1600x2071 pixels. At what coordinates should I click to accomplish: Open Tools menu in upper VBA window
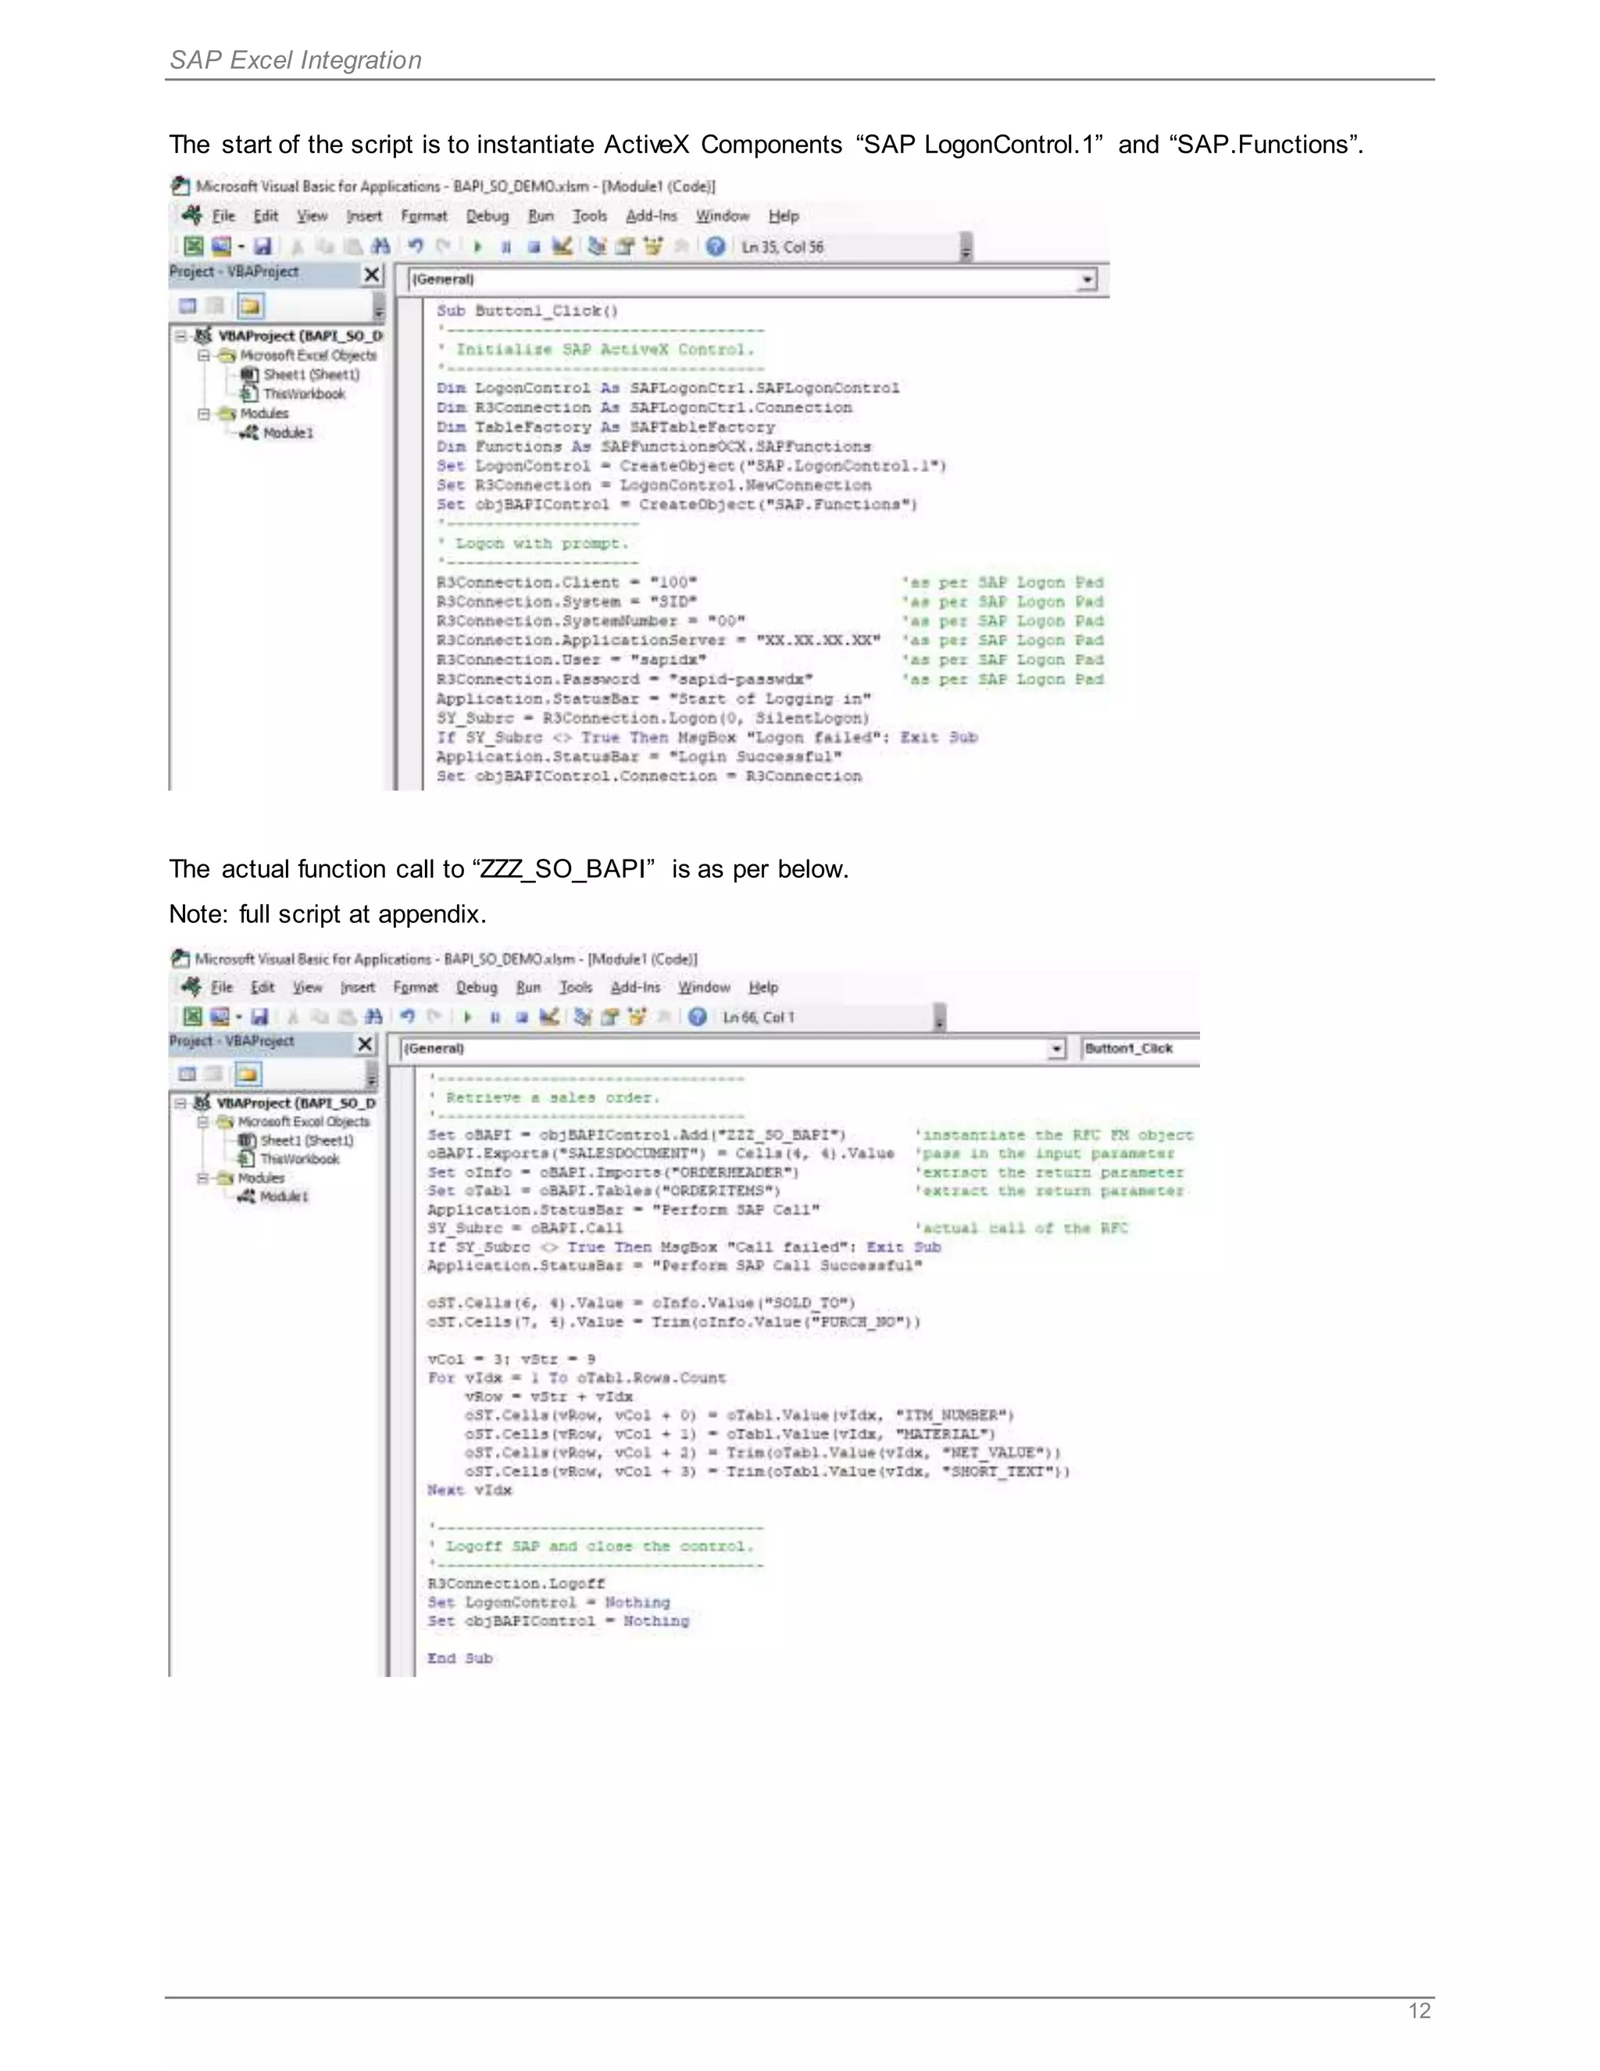click(x=590, y=216)
